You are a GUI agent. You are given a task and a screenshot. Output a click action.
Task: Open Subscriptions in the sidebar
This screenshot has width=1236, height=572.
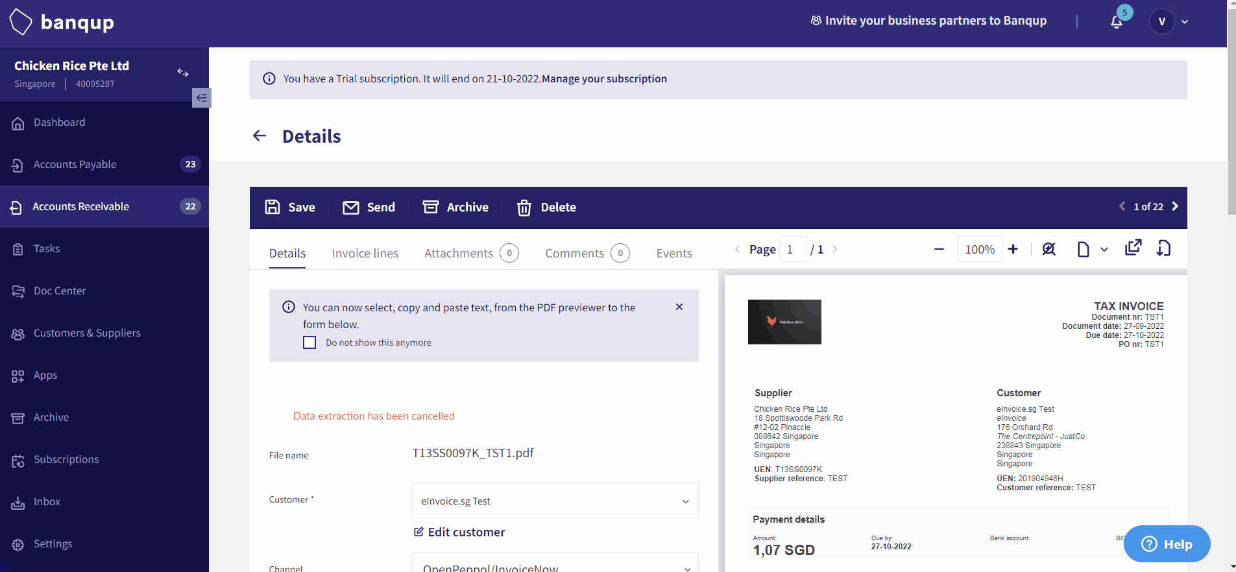click(104, 460)
